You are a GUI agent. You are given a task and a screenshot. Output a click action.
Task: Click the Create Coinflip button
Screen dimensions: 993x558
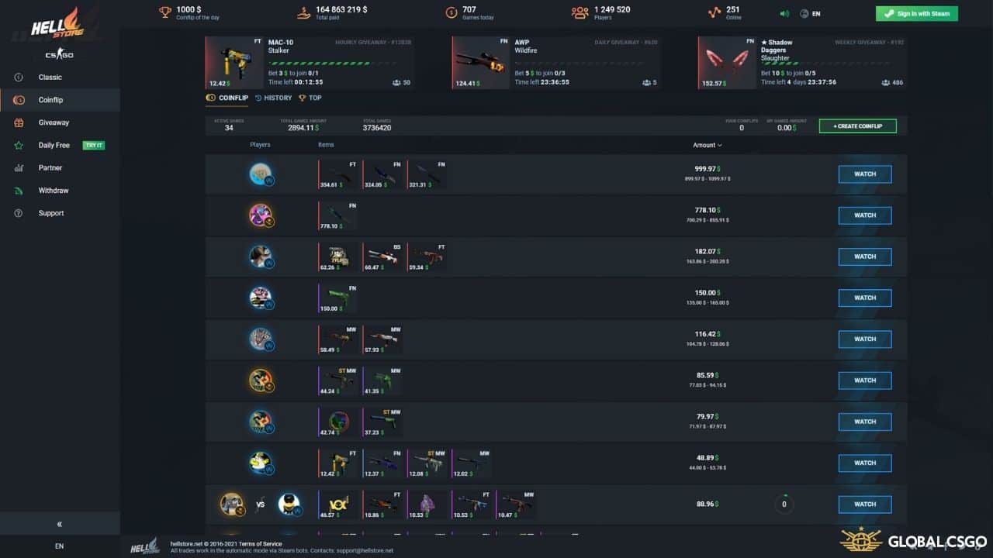pyautogui.click(x=857, y=126)
